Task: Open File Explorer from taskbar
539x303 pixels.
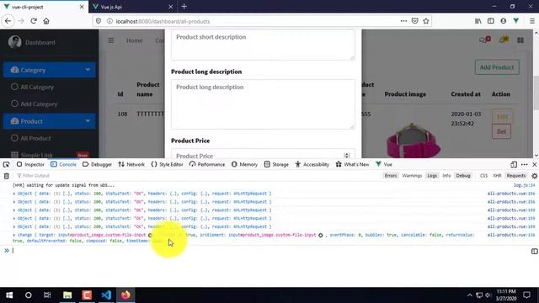Action: tap(67, 295)
